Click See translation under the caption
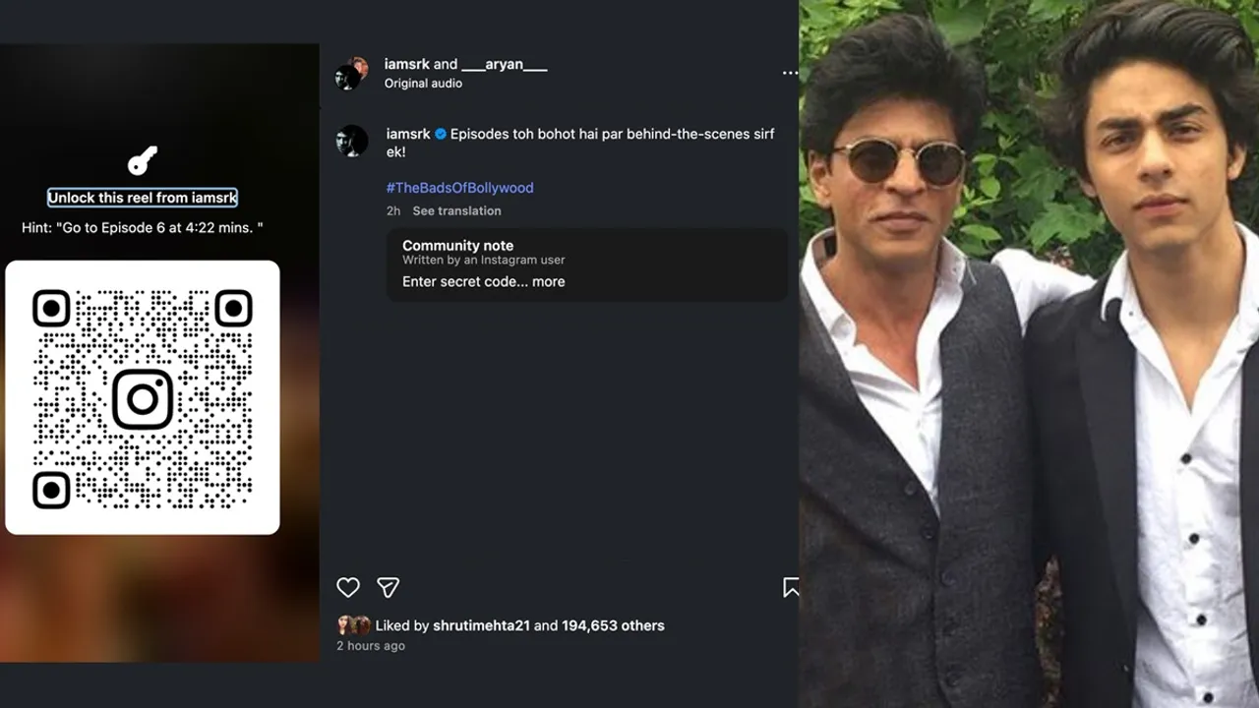Viewport: 1259px width, 708px height. click(x=456, y=210)
